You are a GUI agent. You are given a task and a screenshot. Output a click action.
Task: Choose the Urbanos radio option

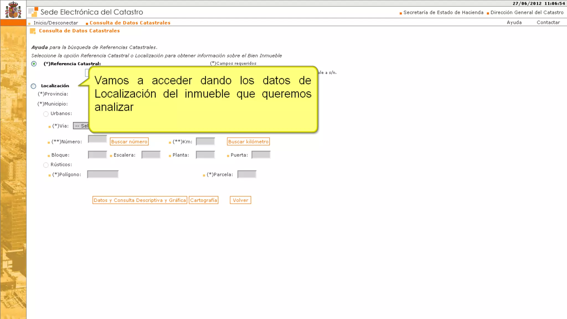[x=46, y=114]
